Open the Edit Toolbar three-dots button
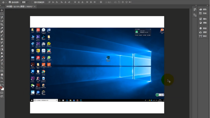The image size is (210, 118). pos(2,82)
